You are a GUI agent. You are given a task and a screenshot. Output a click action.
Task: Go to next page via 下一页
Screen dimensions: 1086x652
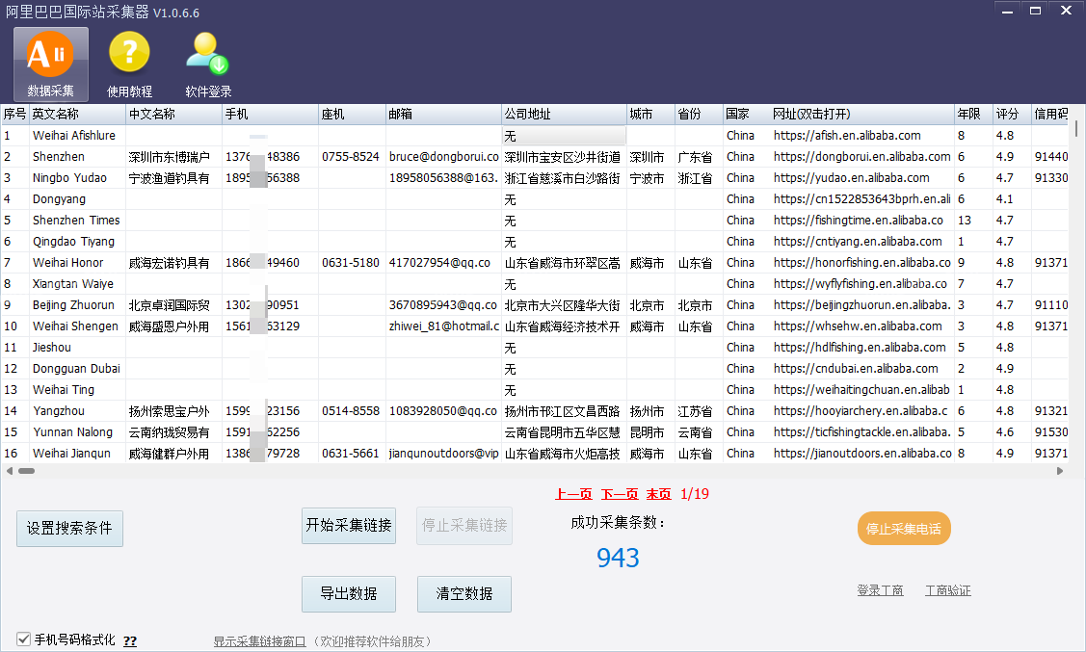point(620,494)
